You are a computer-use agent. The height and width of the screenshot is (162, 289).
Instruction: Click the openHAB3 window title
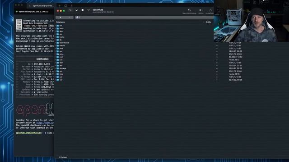coord(98,10)
